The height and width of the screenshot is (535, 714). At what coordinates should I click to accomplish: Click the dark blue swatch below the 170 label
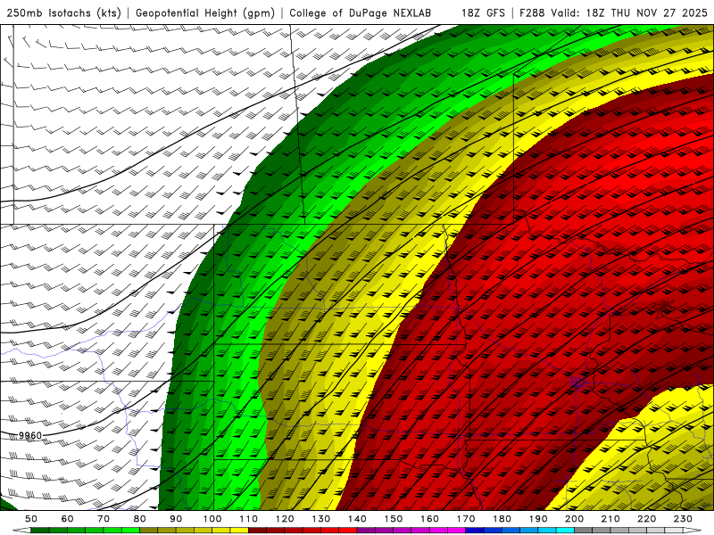pos(475,531)
